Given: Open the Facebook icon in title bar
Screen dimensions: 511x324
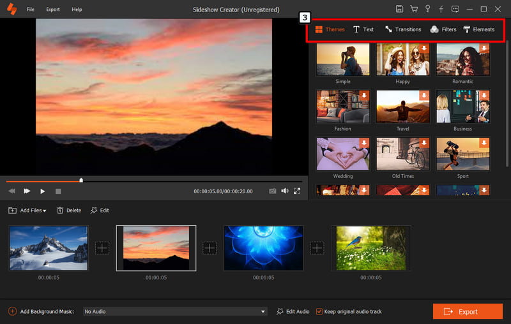Looking at the screenshot, I should (x=441, y=9).
